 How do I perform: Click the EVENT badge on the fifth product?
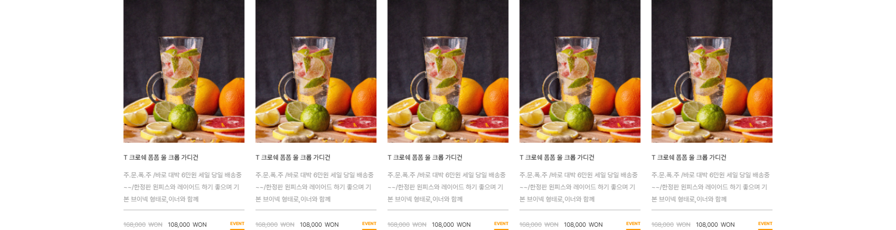[765, 224]
